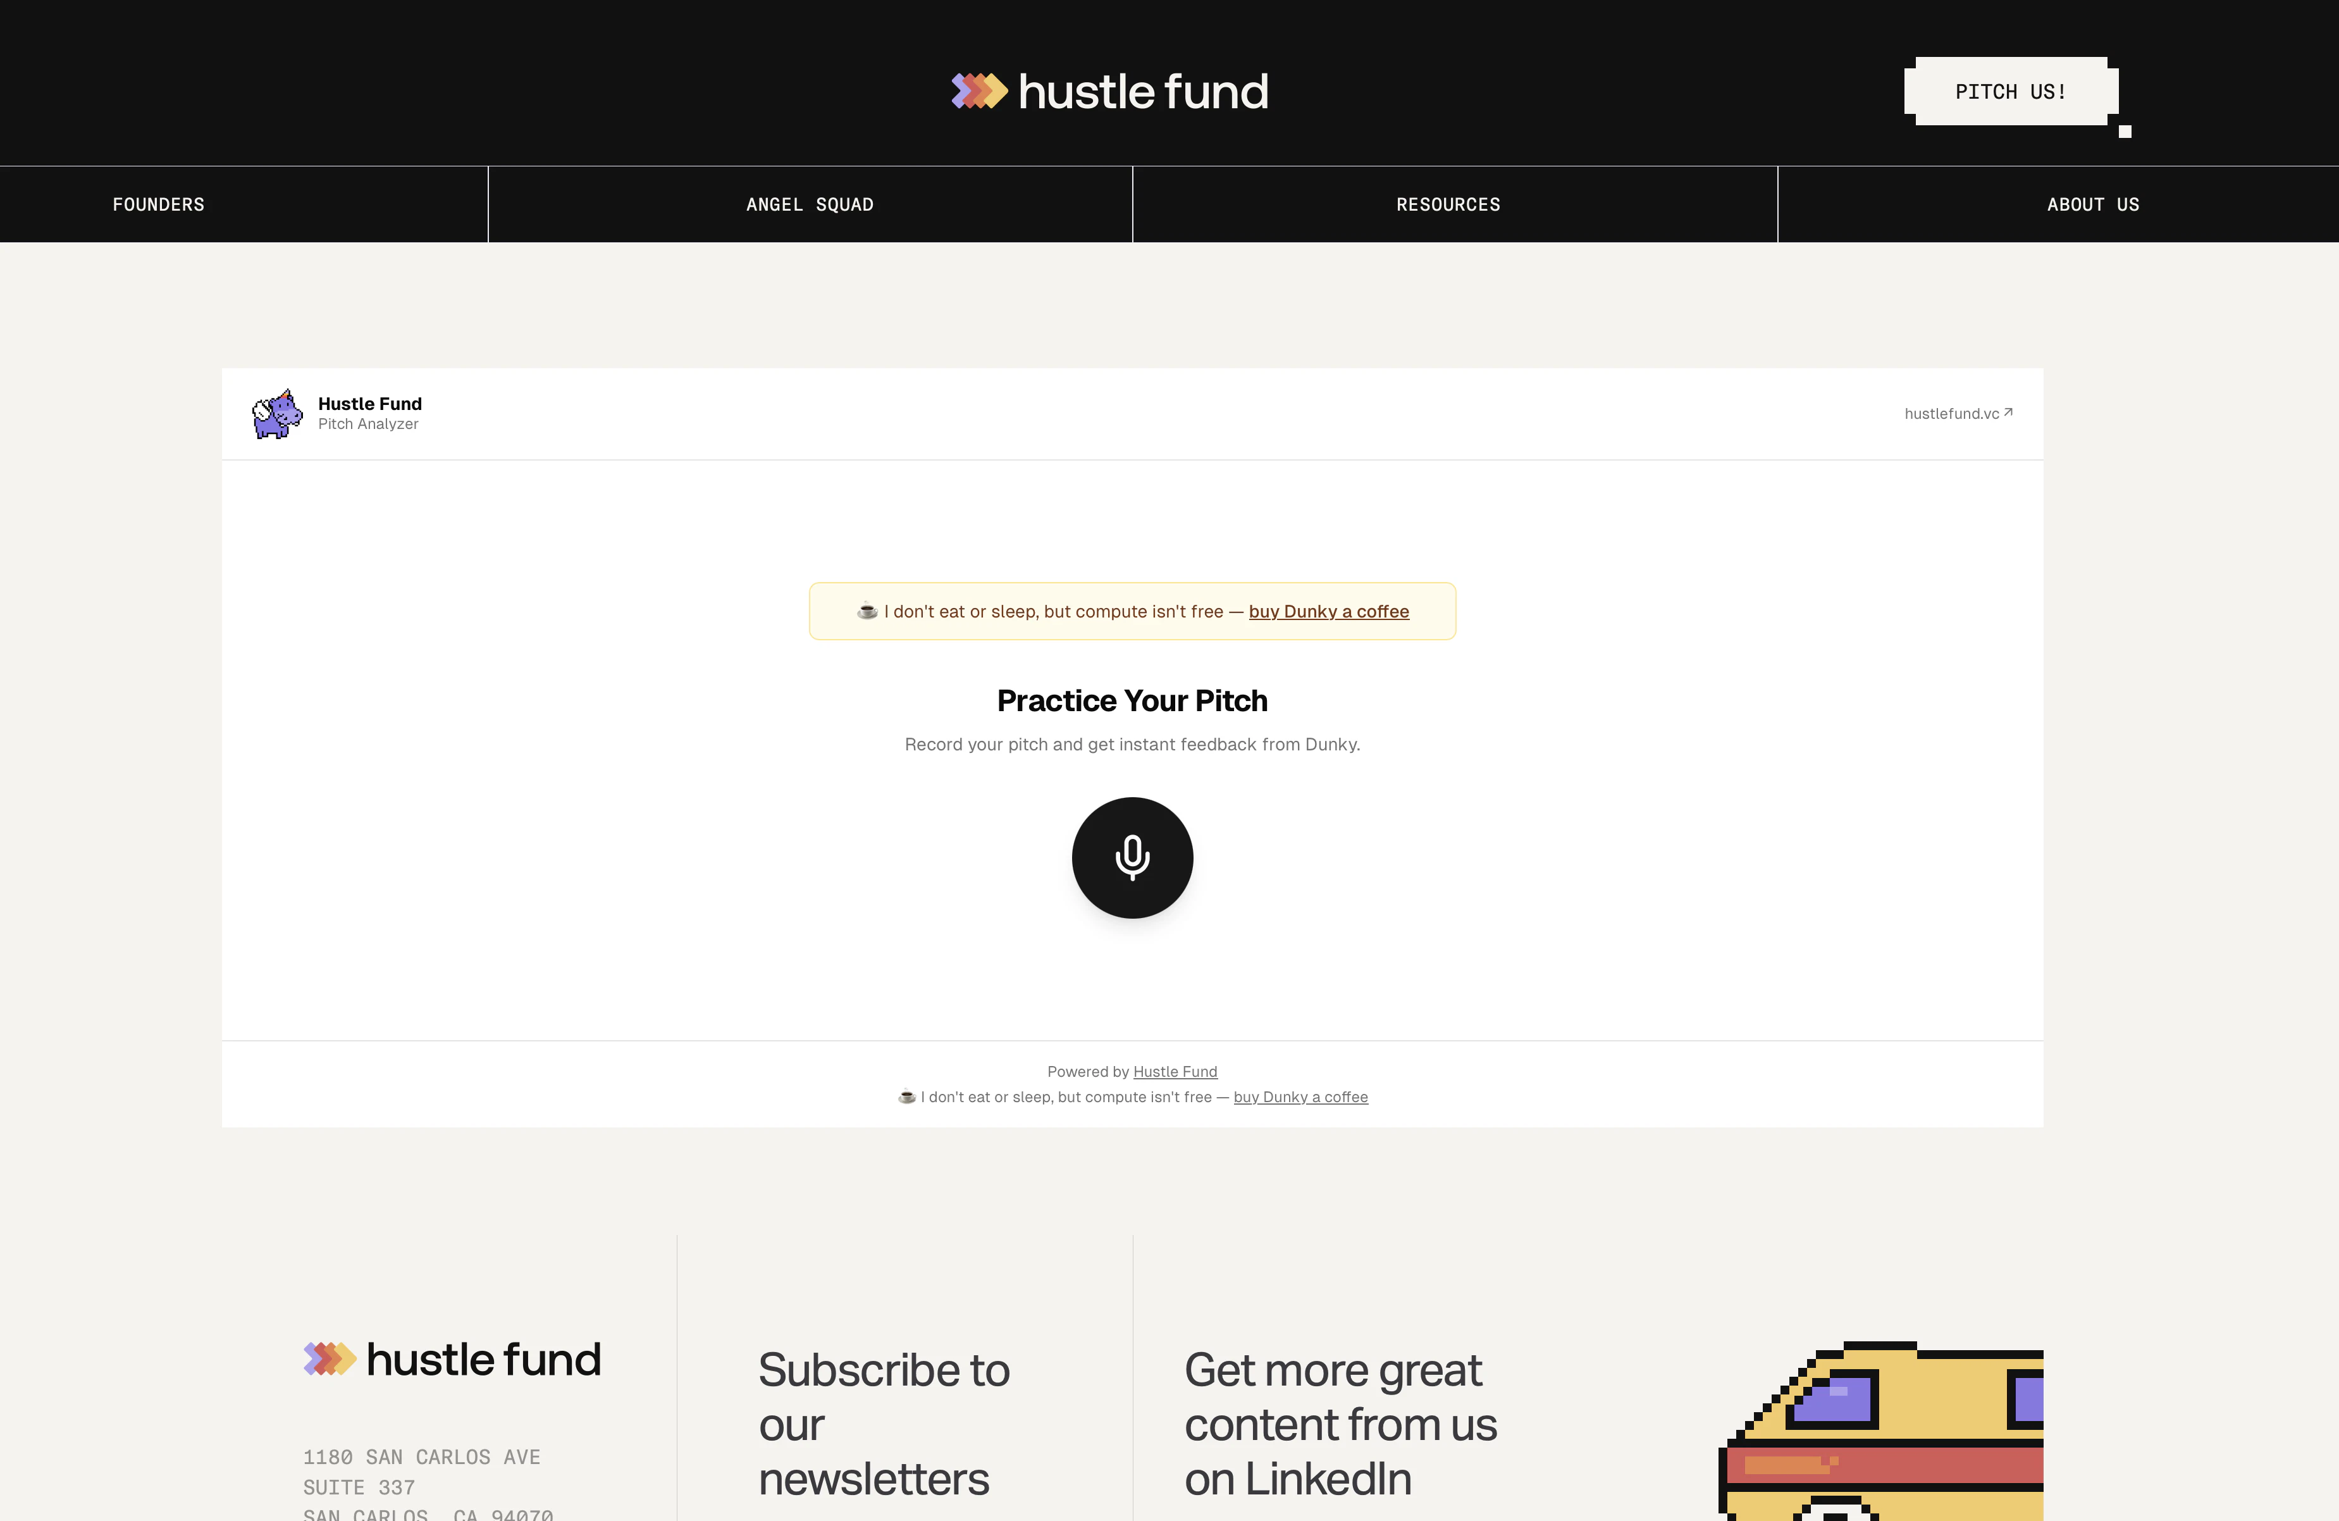Open the Resources menu
The image size is (2339, 1521).
pos(1448,204)
